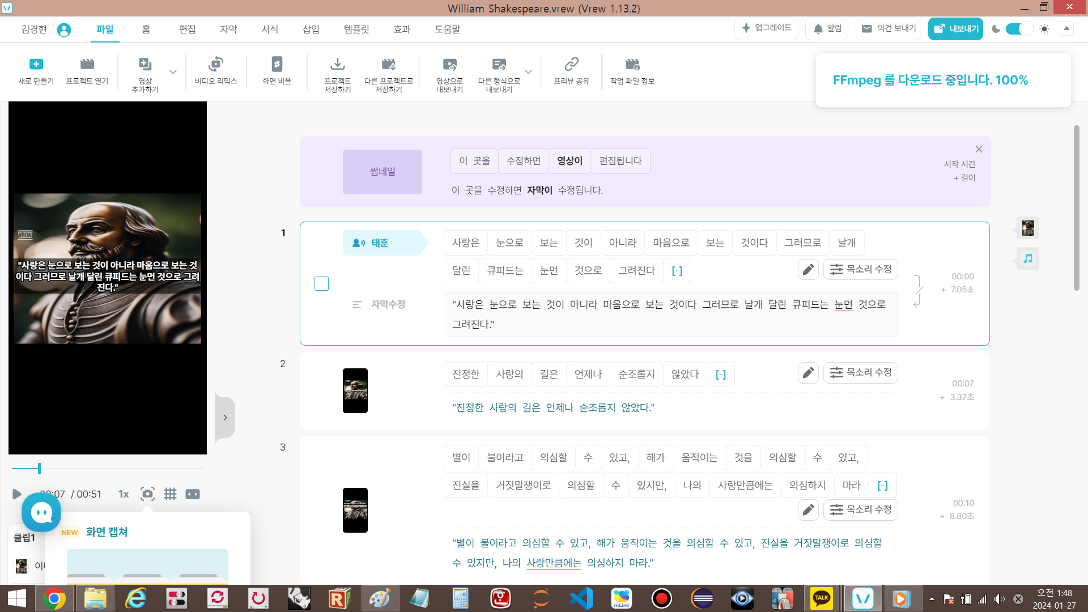Click the pencil edit icon in clip 3
Viewport: 1088px width, 612px height.
point(808,510)
